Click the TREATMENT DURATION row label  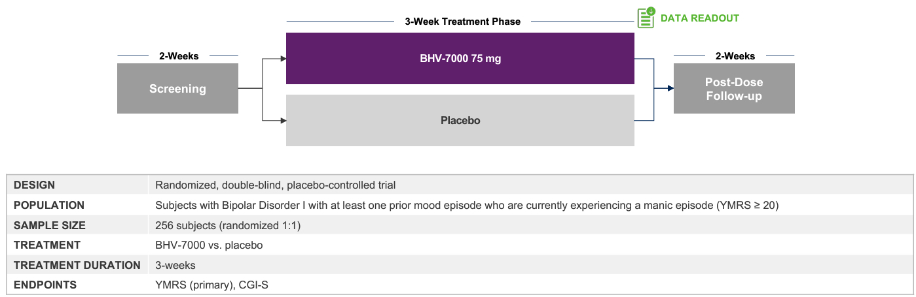[x=77, y=265]
